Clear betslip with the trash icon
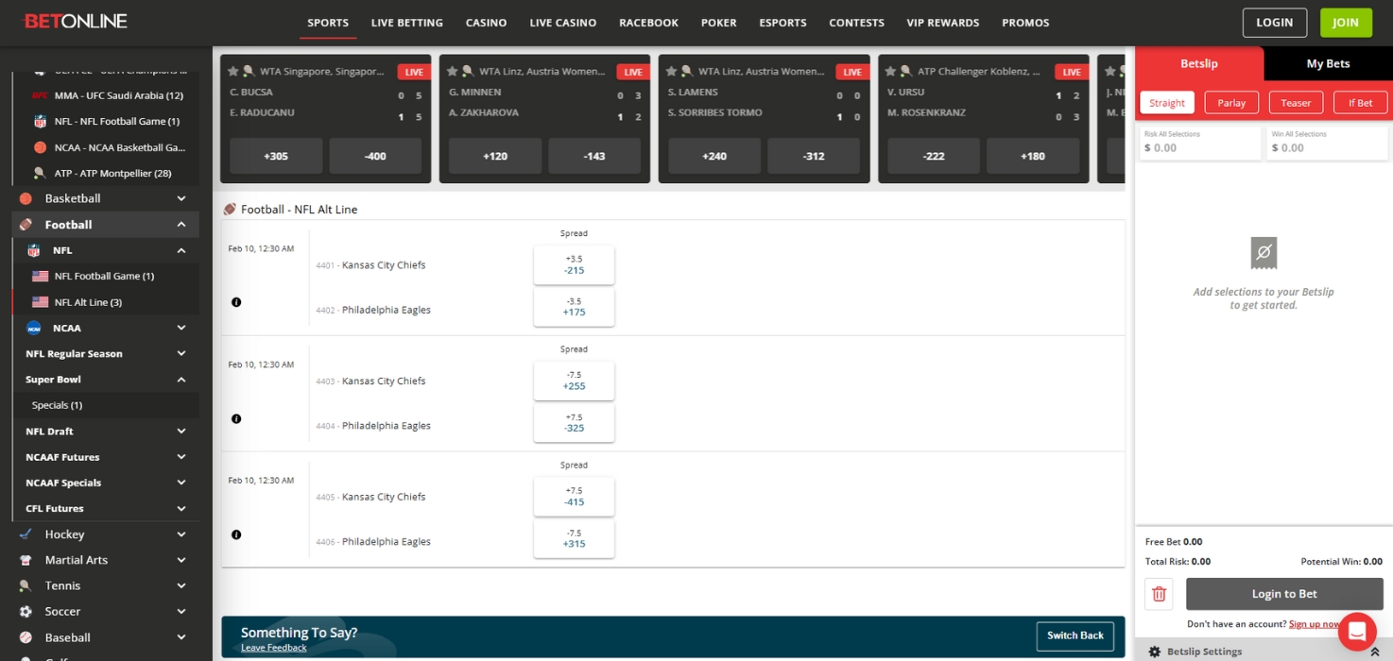Viewport: 1393px width, 661px height. (x=1159, y=594)
